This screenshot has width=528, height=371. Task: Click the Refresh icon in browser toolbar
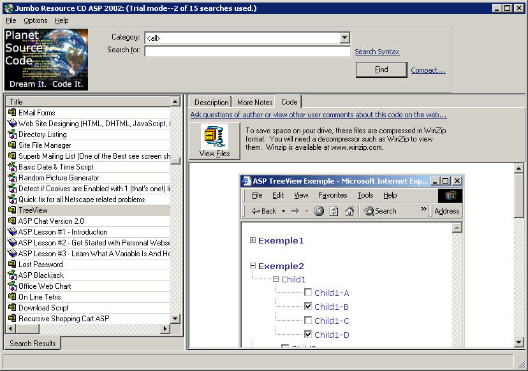[334, 211]
